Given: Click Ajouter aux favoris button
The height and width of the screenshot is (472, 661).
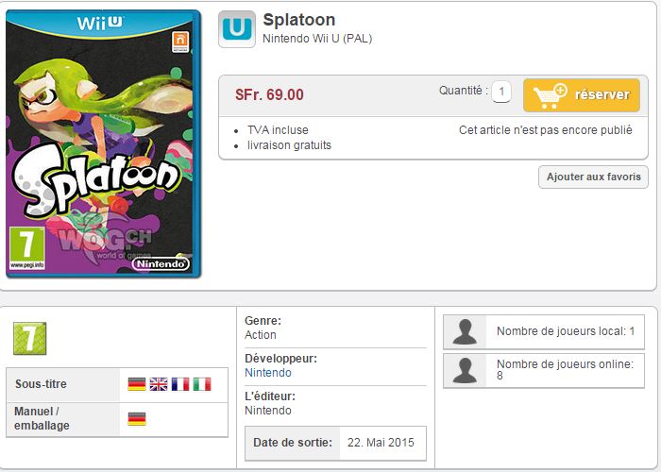Looking at the screenshot, I should click(593, 177).
